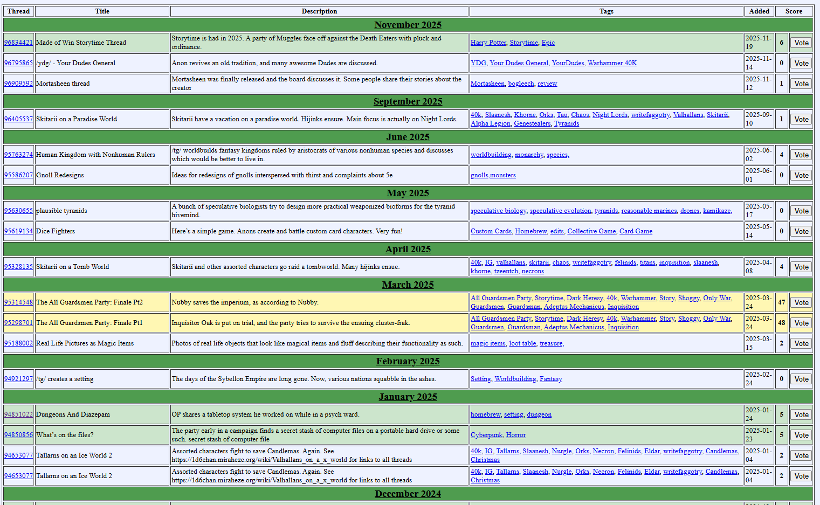This screenshot has height=505, width=820.
Task: Open the reasonable marines tag
Action: tap(649, 211)
